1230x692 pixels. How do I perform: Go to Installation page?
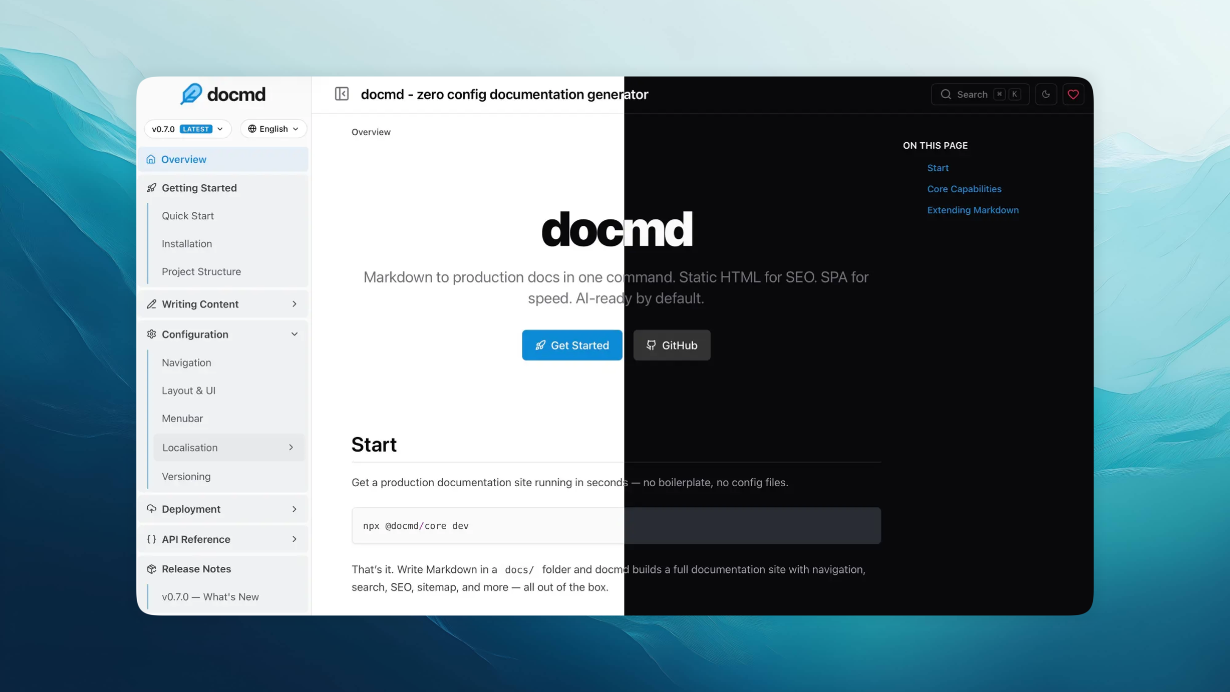pyautogui.click(x=187, y=243)
